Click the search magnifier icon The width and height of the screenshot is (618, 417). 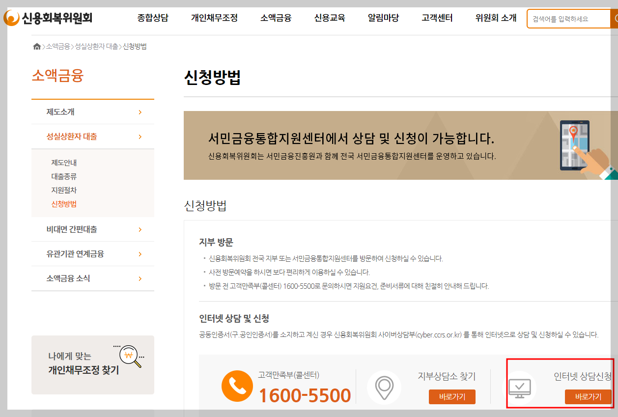pos(615,19)
